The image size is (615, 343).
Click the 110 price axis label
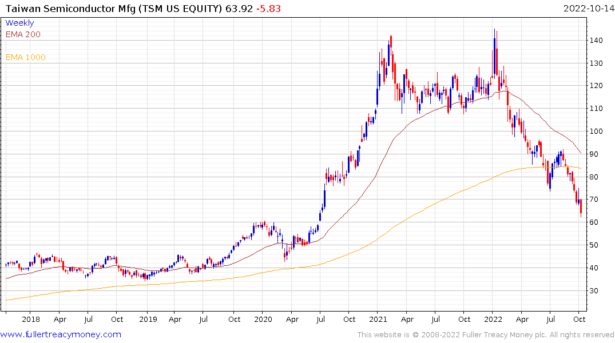(x=596, y=109)
